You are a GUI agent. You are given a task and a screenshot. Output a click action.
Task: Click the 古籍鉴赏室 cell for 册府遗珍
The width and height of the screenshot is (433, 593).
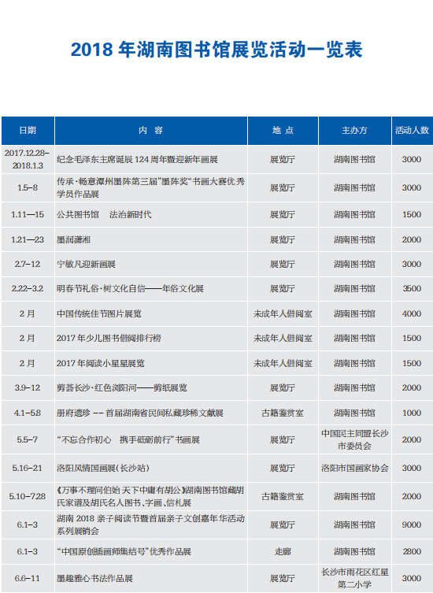coord(283,413)
